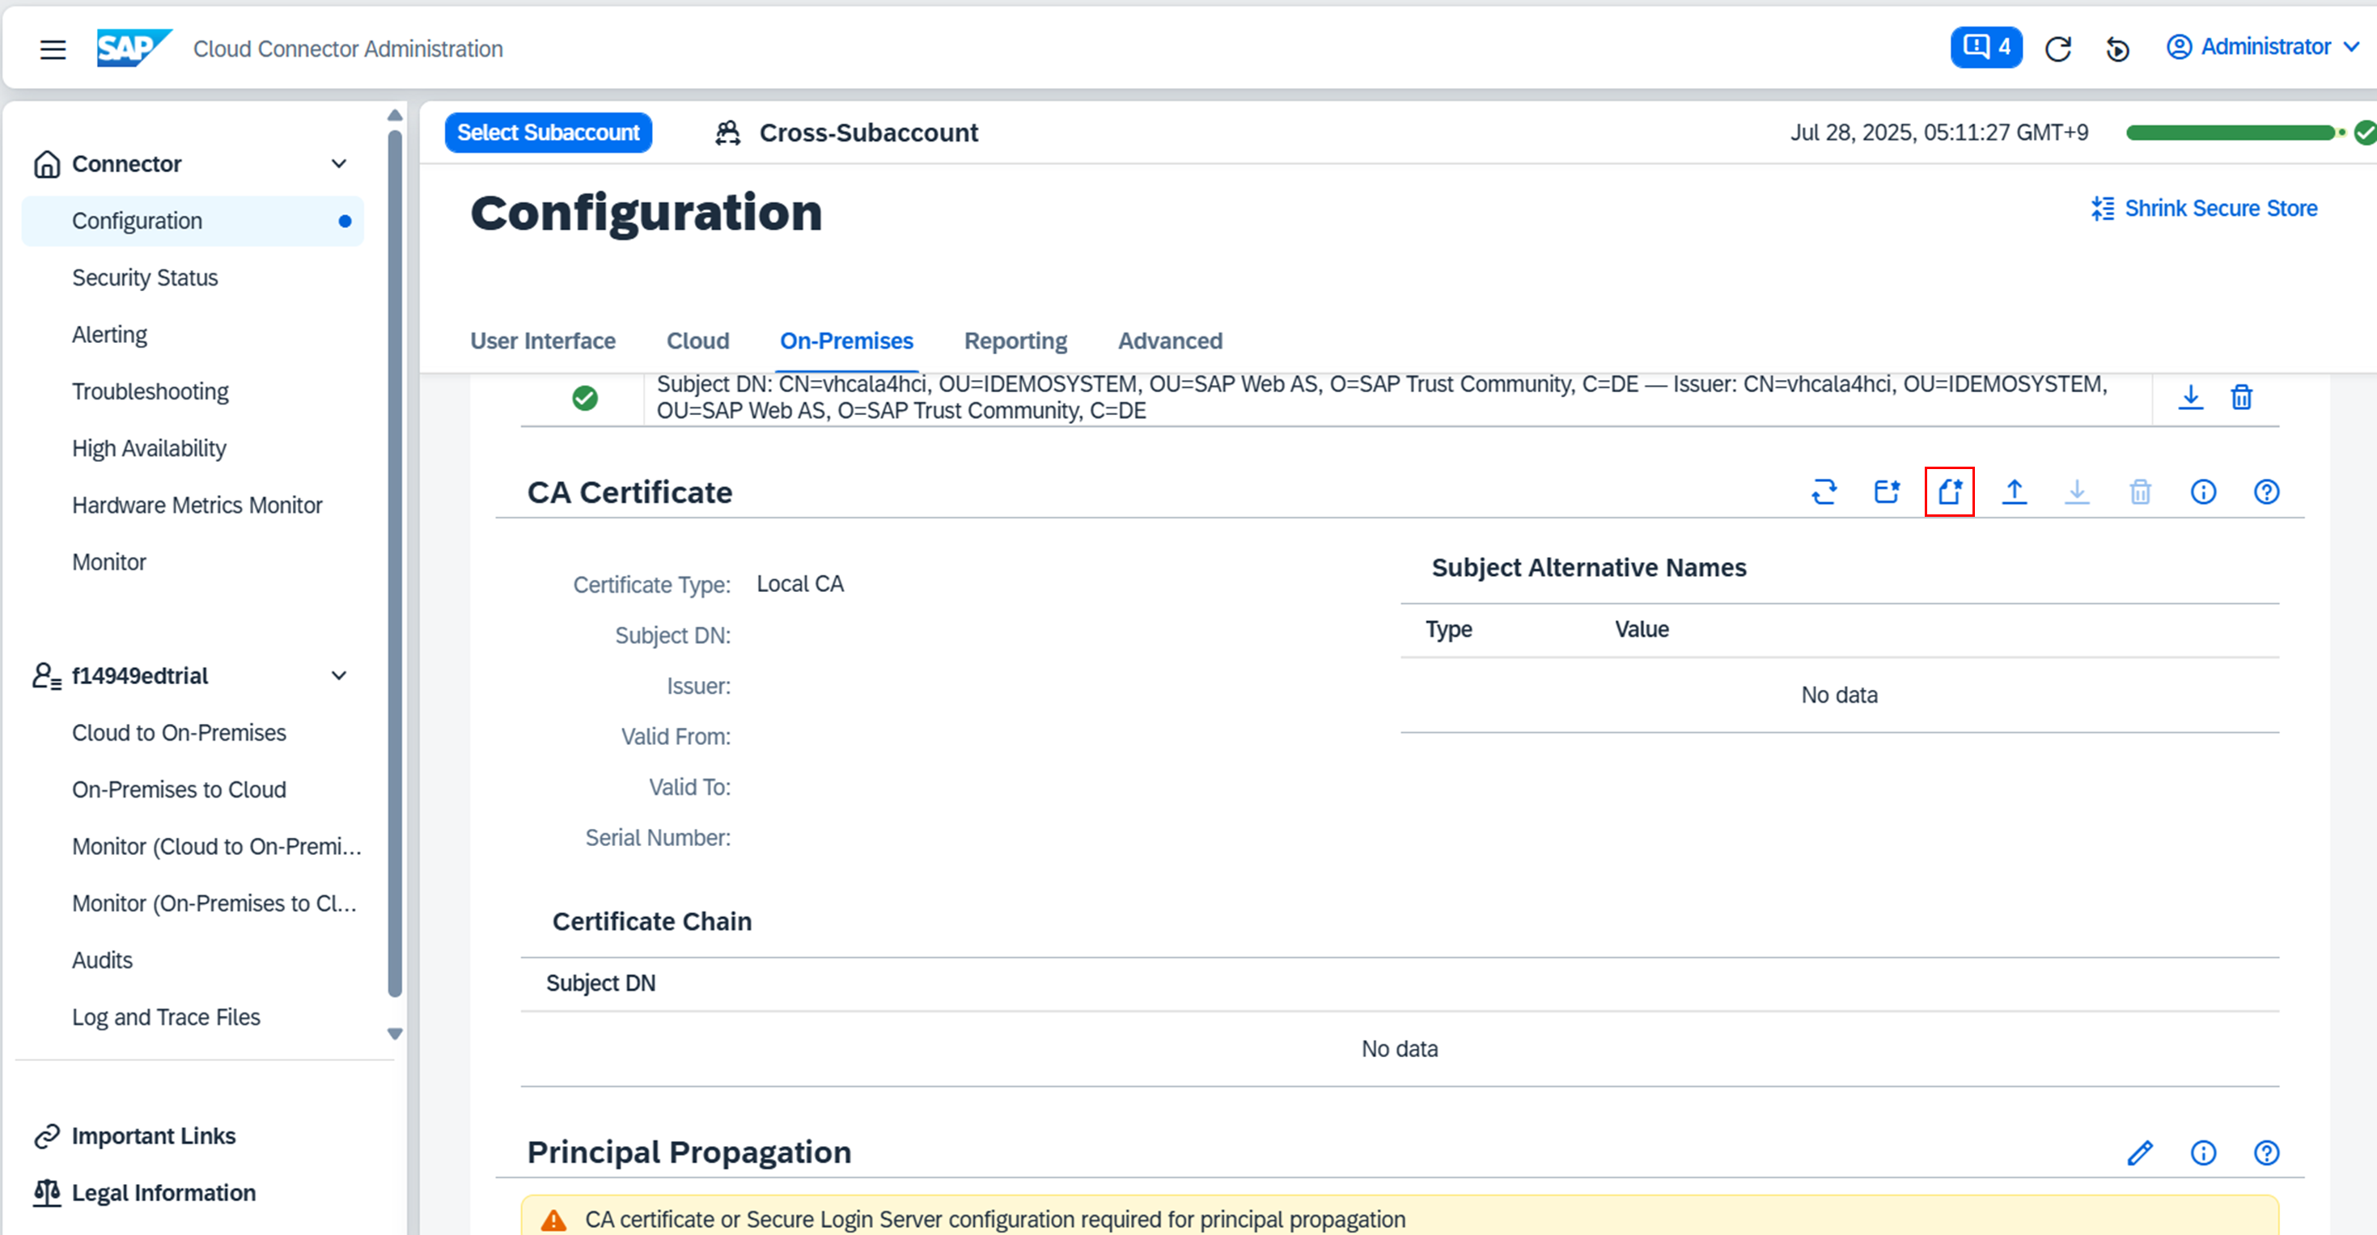Click the Select Subaccount button

(548, 133)
